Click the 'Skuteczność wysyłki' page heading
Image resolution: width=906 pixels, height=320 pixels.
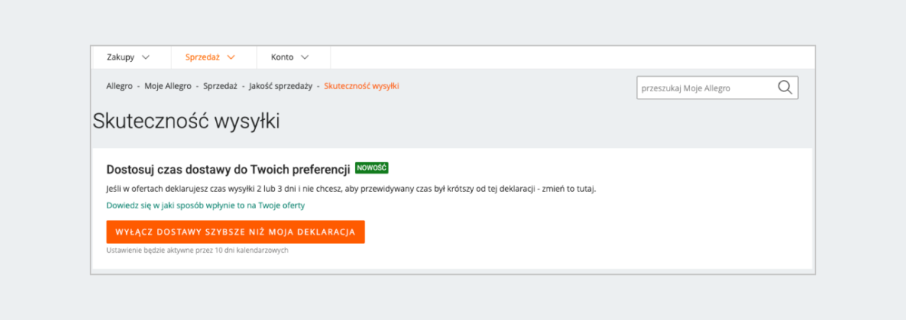point(186,122)
